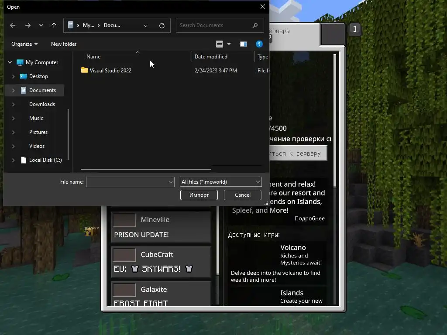This screenshot has height=335, width=447.
Task: Click the Cancel button
Action: pyautogui.click(x=243, y=195)
